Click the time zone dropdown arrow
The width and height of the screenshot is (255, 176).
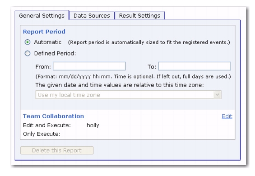click(218, 95)
